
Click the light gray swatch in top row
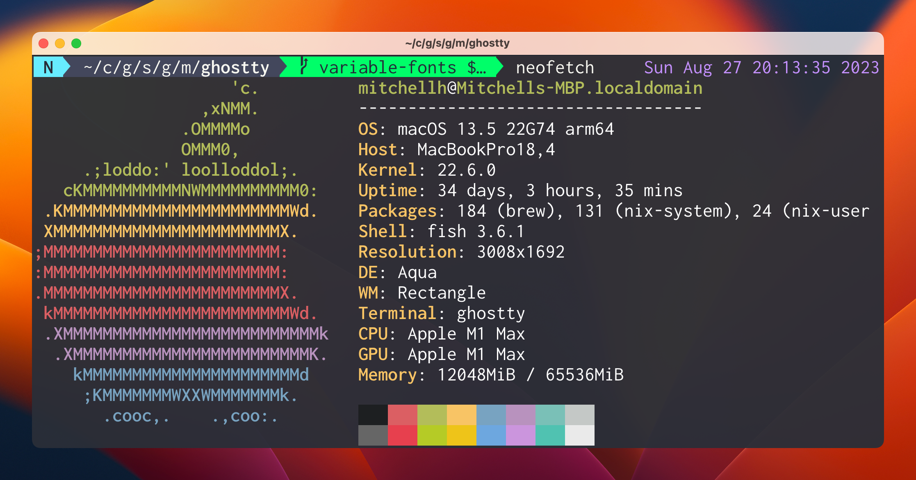pyautogui.click(x=580, y=415)
